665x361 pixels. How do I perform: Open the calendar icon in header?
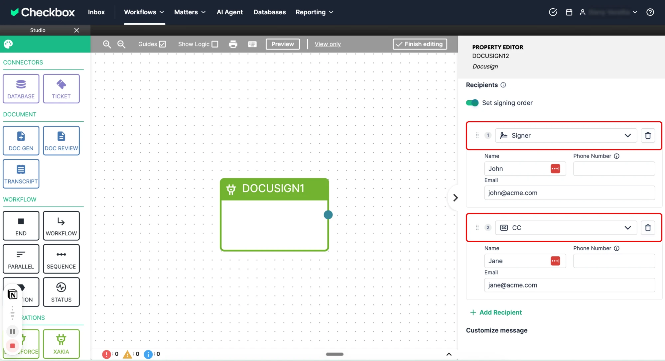569,12
